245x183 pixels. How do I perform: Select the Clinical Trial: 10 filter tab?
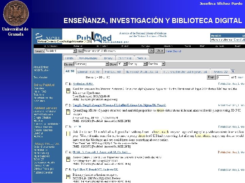point(88,72)
